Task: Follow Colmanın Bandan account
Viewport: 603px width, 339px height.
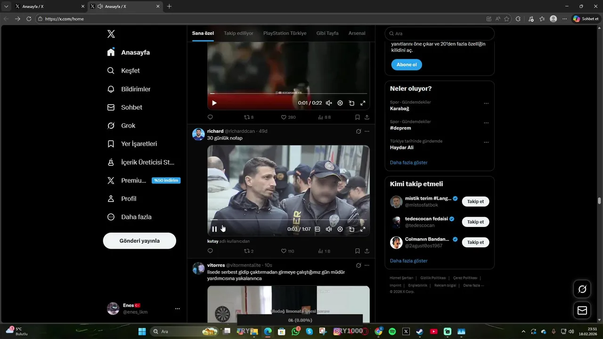Action: point(475,242)
